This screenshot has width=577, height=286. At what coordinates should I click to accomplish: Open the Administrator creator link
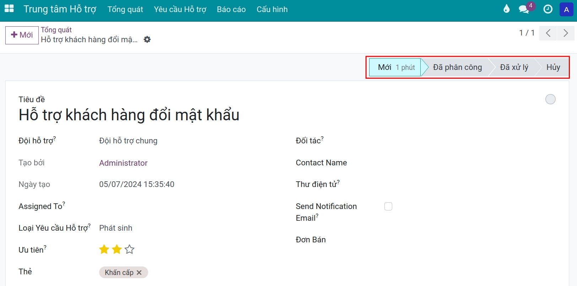[123, 163]
